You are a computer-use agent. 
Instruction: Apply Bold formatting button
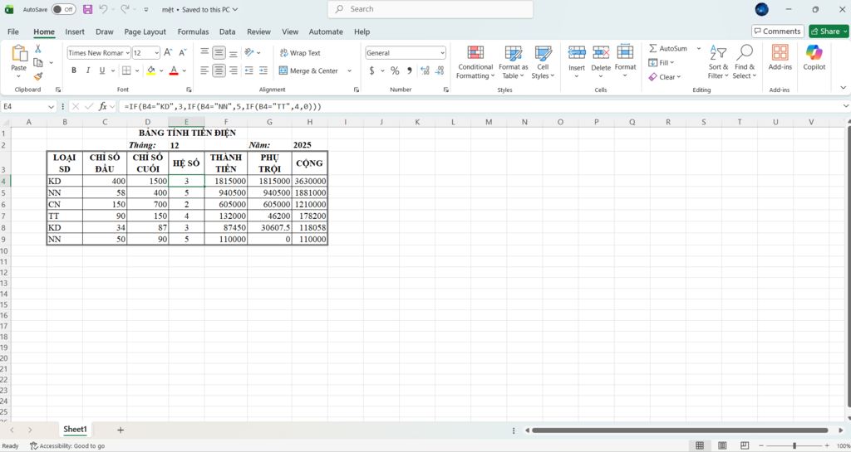74,70
